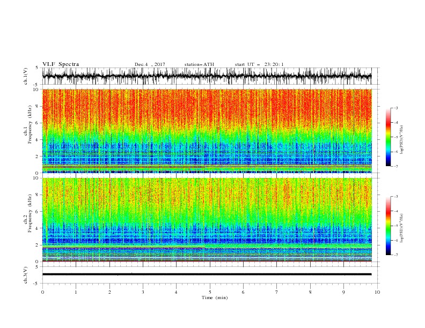Select the 'Dec.4 , 2017' date label
425x328 pixels.
tap(150, 64)
